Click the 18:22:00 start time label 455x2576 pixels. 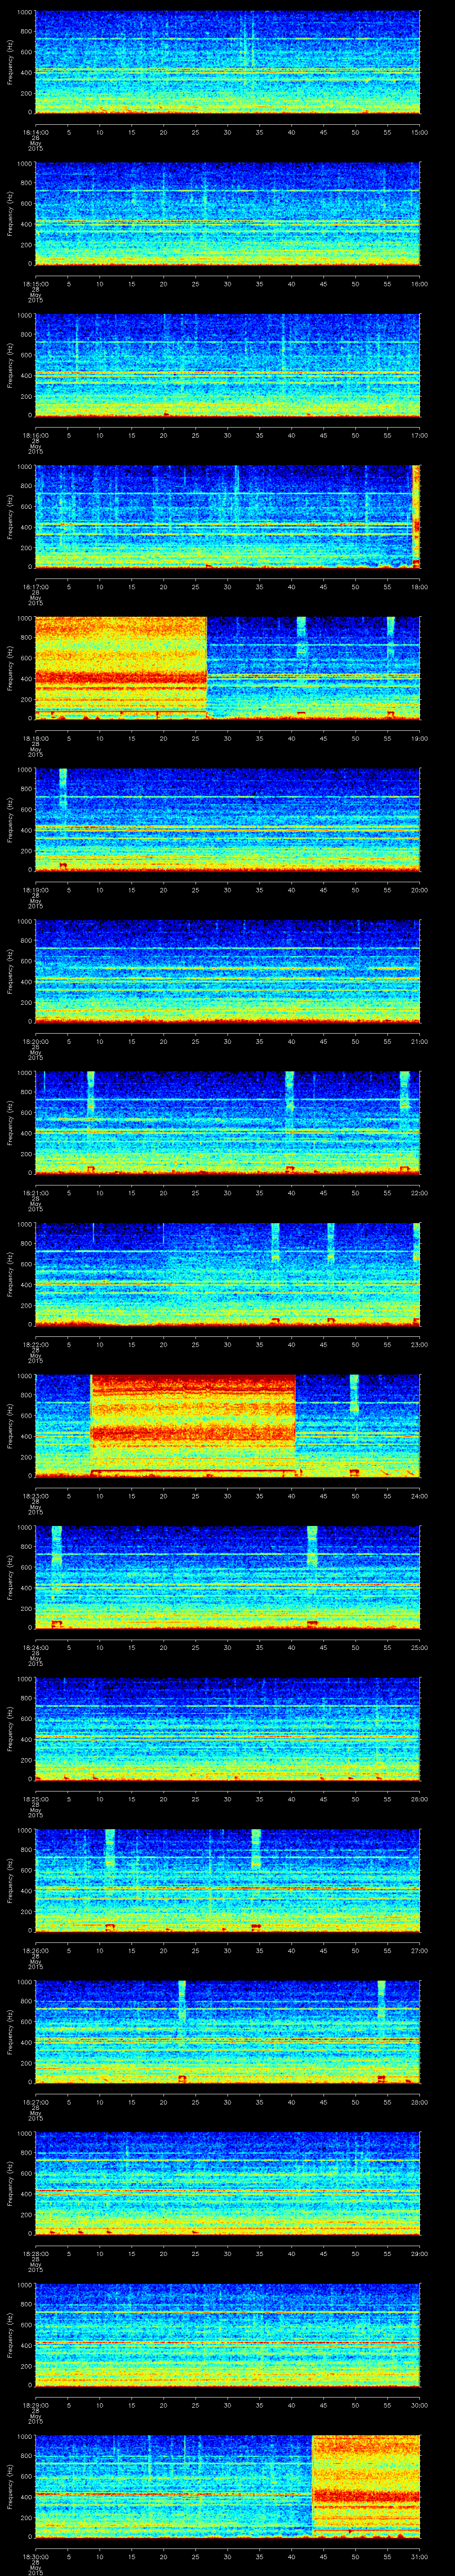click(x=35, y=1344)
